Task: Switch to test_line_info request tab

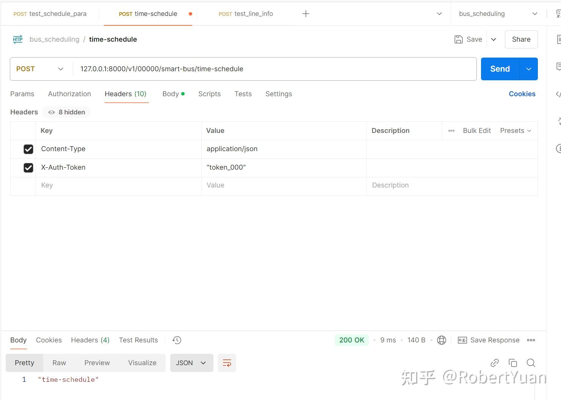Action: pyautogui.click(x=246, y=14)
